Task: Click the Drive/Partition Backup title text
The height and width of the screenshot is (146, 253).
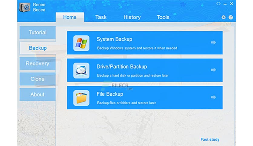Action: click(x=122, y=67)
